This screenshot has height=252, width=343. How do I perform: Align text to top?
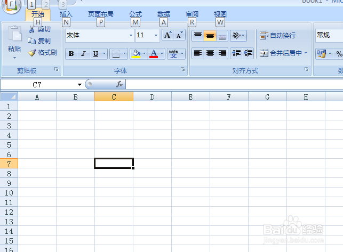click(x=198, y=36)
